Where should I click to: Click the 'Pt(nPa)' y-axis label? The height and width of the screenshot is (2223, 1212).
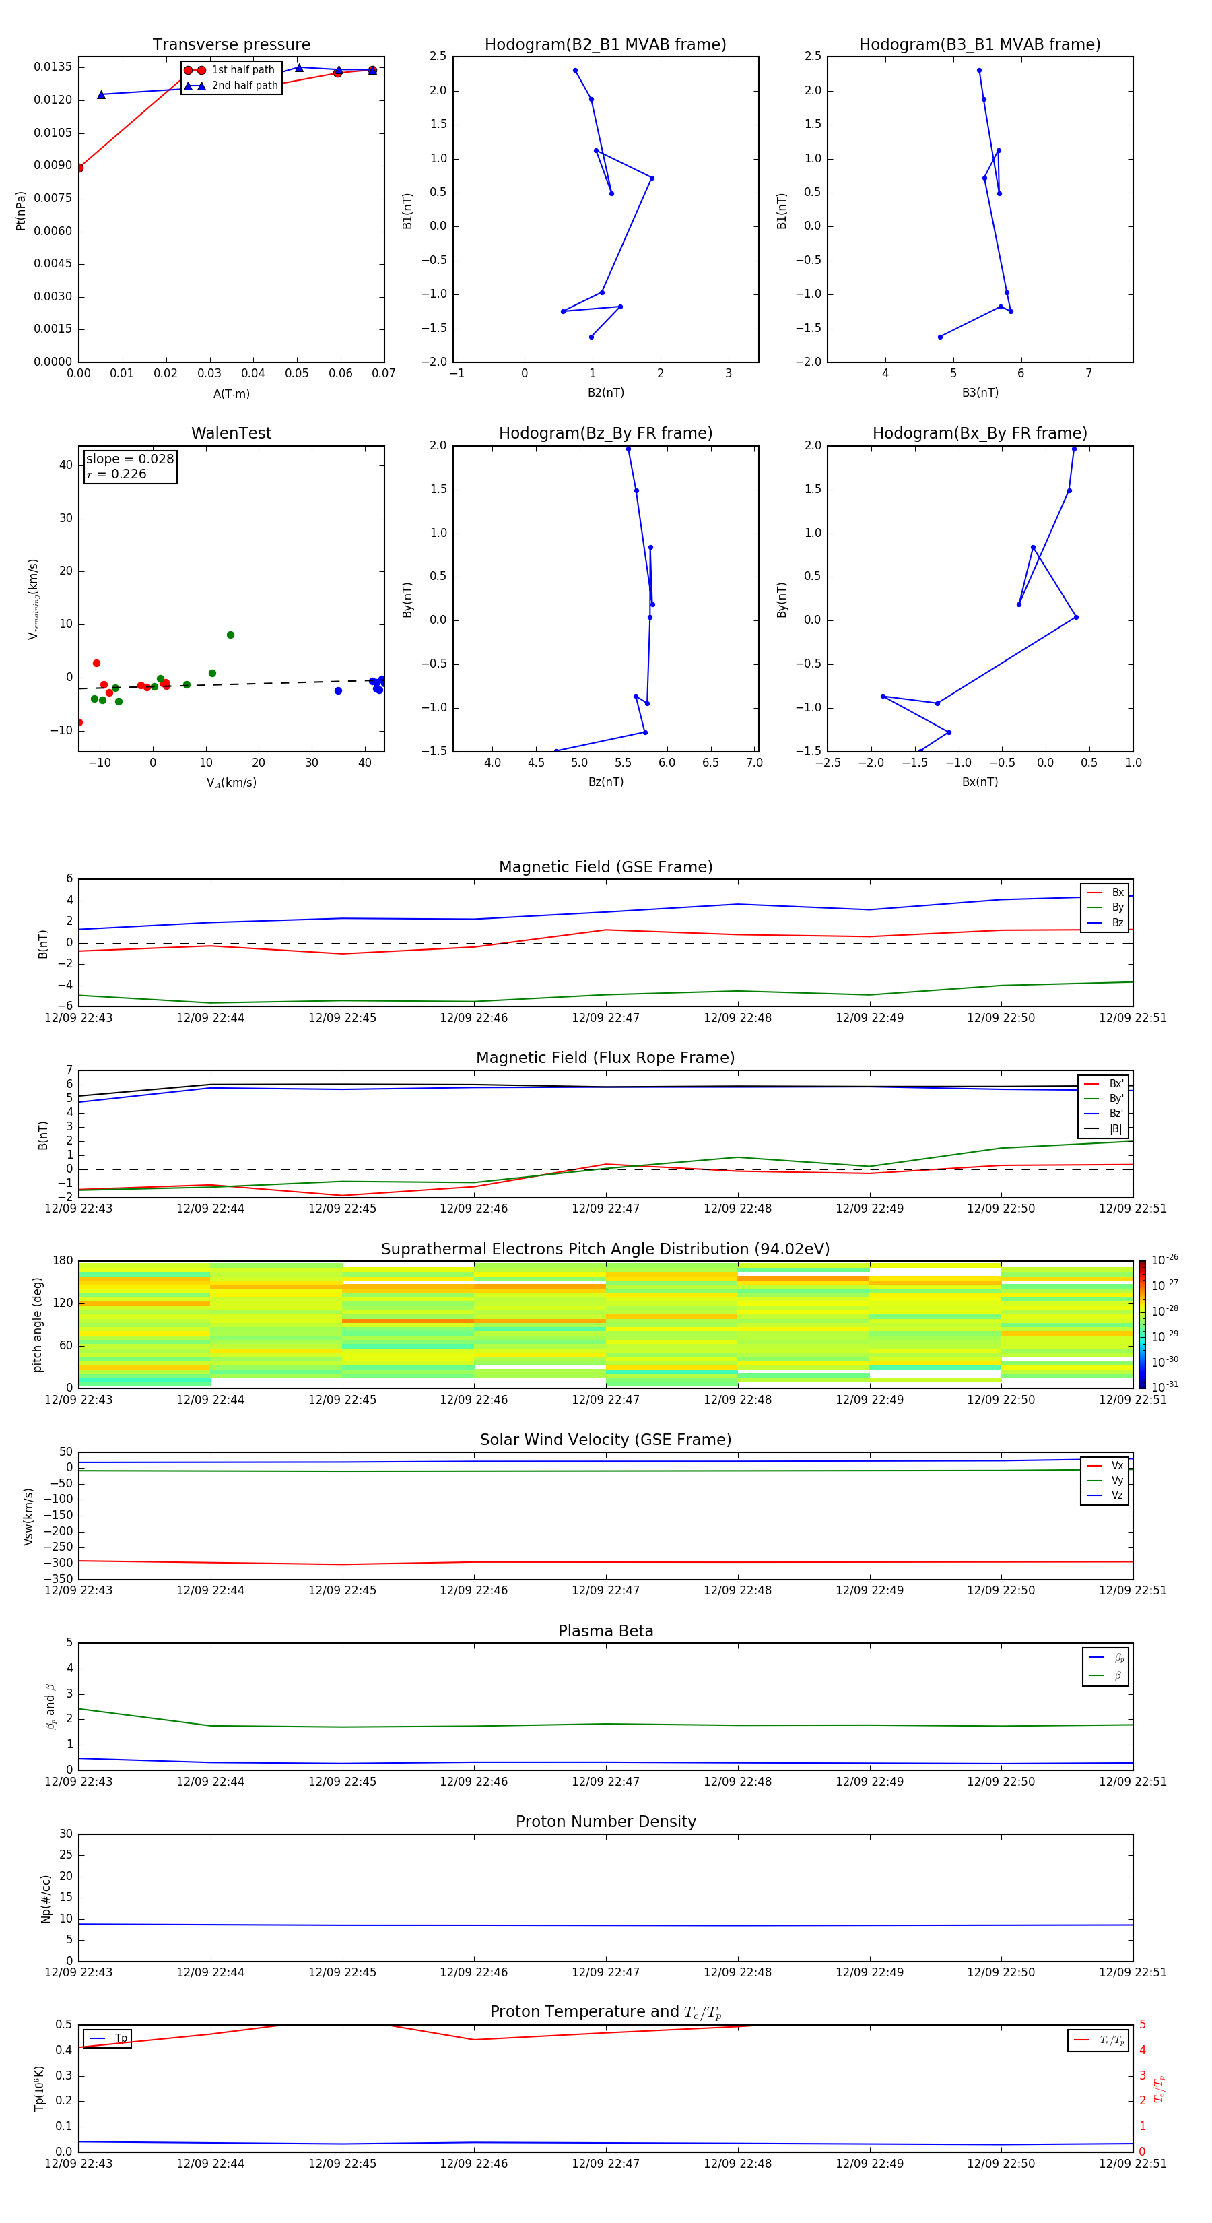pyautogui.click(x=21, y=210)
